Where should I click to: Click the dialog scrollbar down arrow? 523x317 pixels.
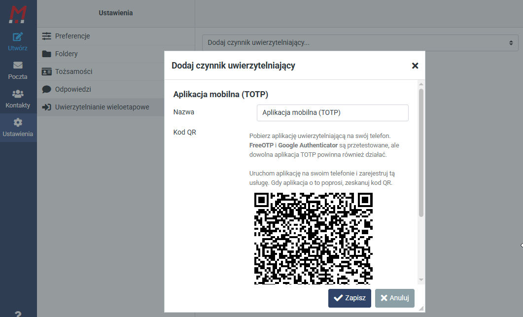[421, 280]
